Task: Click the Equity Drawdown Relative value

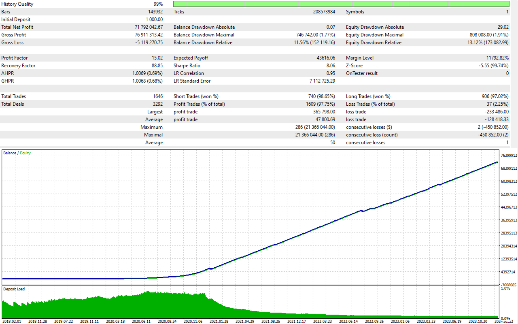Action: tap(488, 43)
